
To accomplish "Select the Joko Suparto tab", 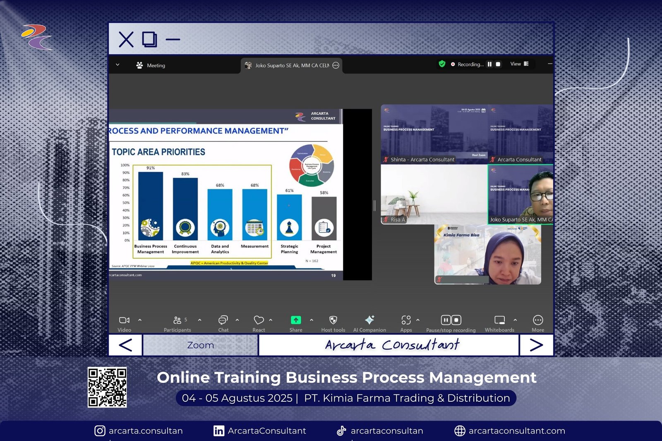I will [291, 65].
